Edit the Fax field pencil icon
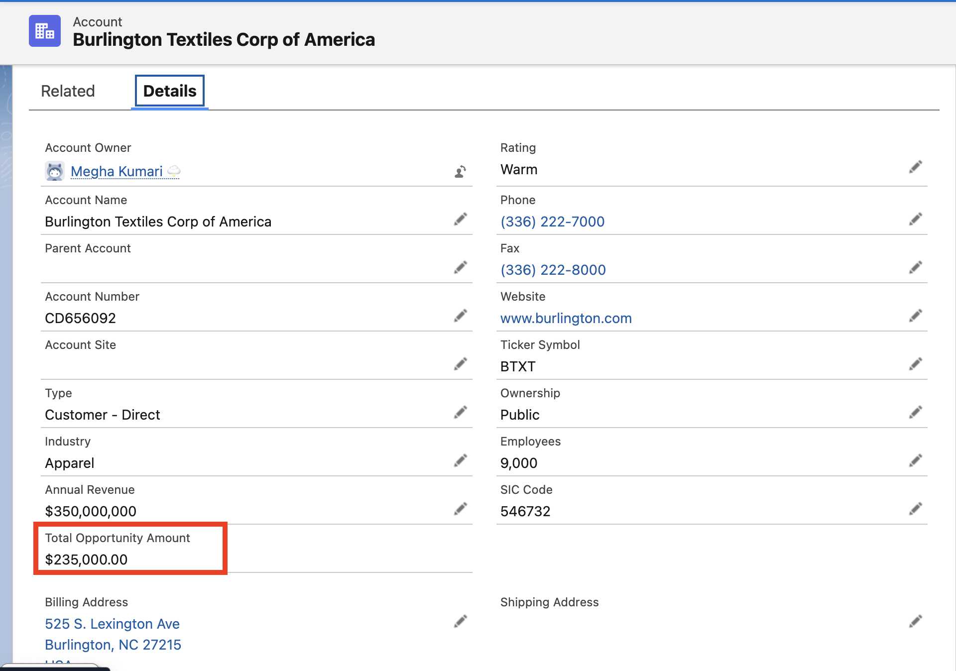This screenshot has height=671, width=956. [x=916, y=267]
